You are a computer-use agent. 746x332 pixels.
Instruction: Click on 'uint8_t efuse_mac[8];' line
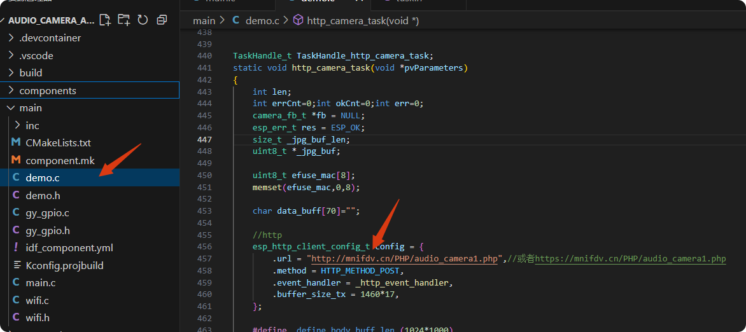(x=304, y=175)
